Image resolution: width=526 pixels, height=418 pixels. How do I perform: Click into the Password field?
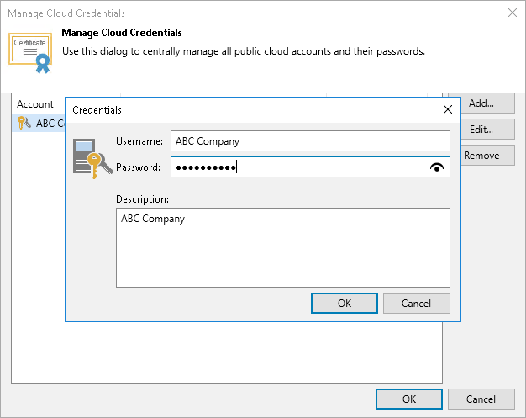pyautogui.click(x=310, y=167)
